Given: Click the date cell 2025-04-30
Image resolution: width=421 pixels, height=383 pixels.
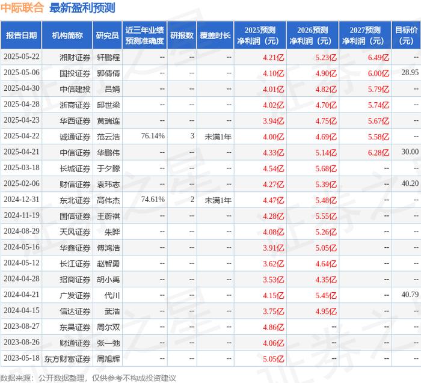Looking at the screenshot, I should [x=22, y=88].
